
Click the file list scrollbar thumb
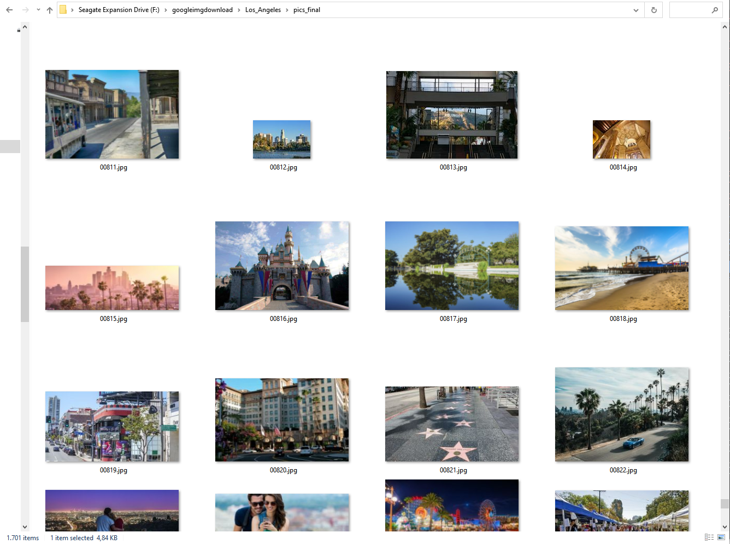pyautogui.click(x=725, y=504)
